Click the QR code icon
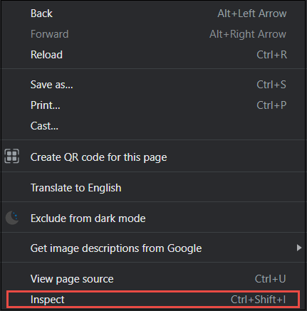 pyautogui.click(x=11, y=156)
